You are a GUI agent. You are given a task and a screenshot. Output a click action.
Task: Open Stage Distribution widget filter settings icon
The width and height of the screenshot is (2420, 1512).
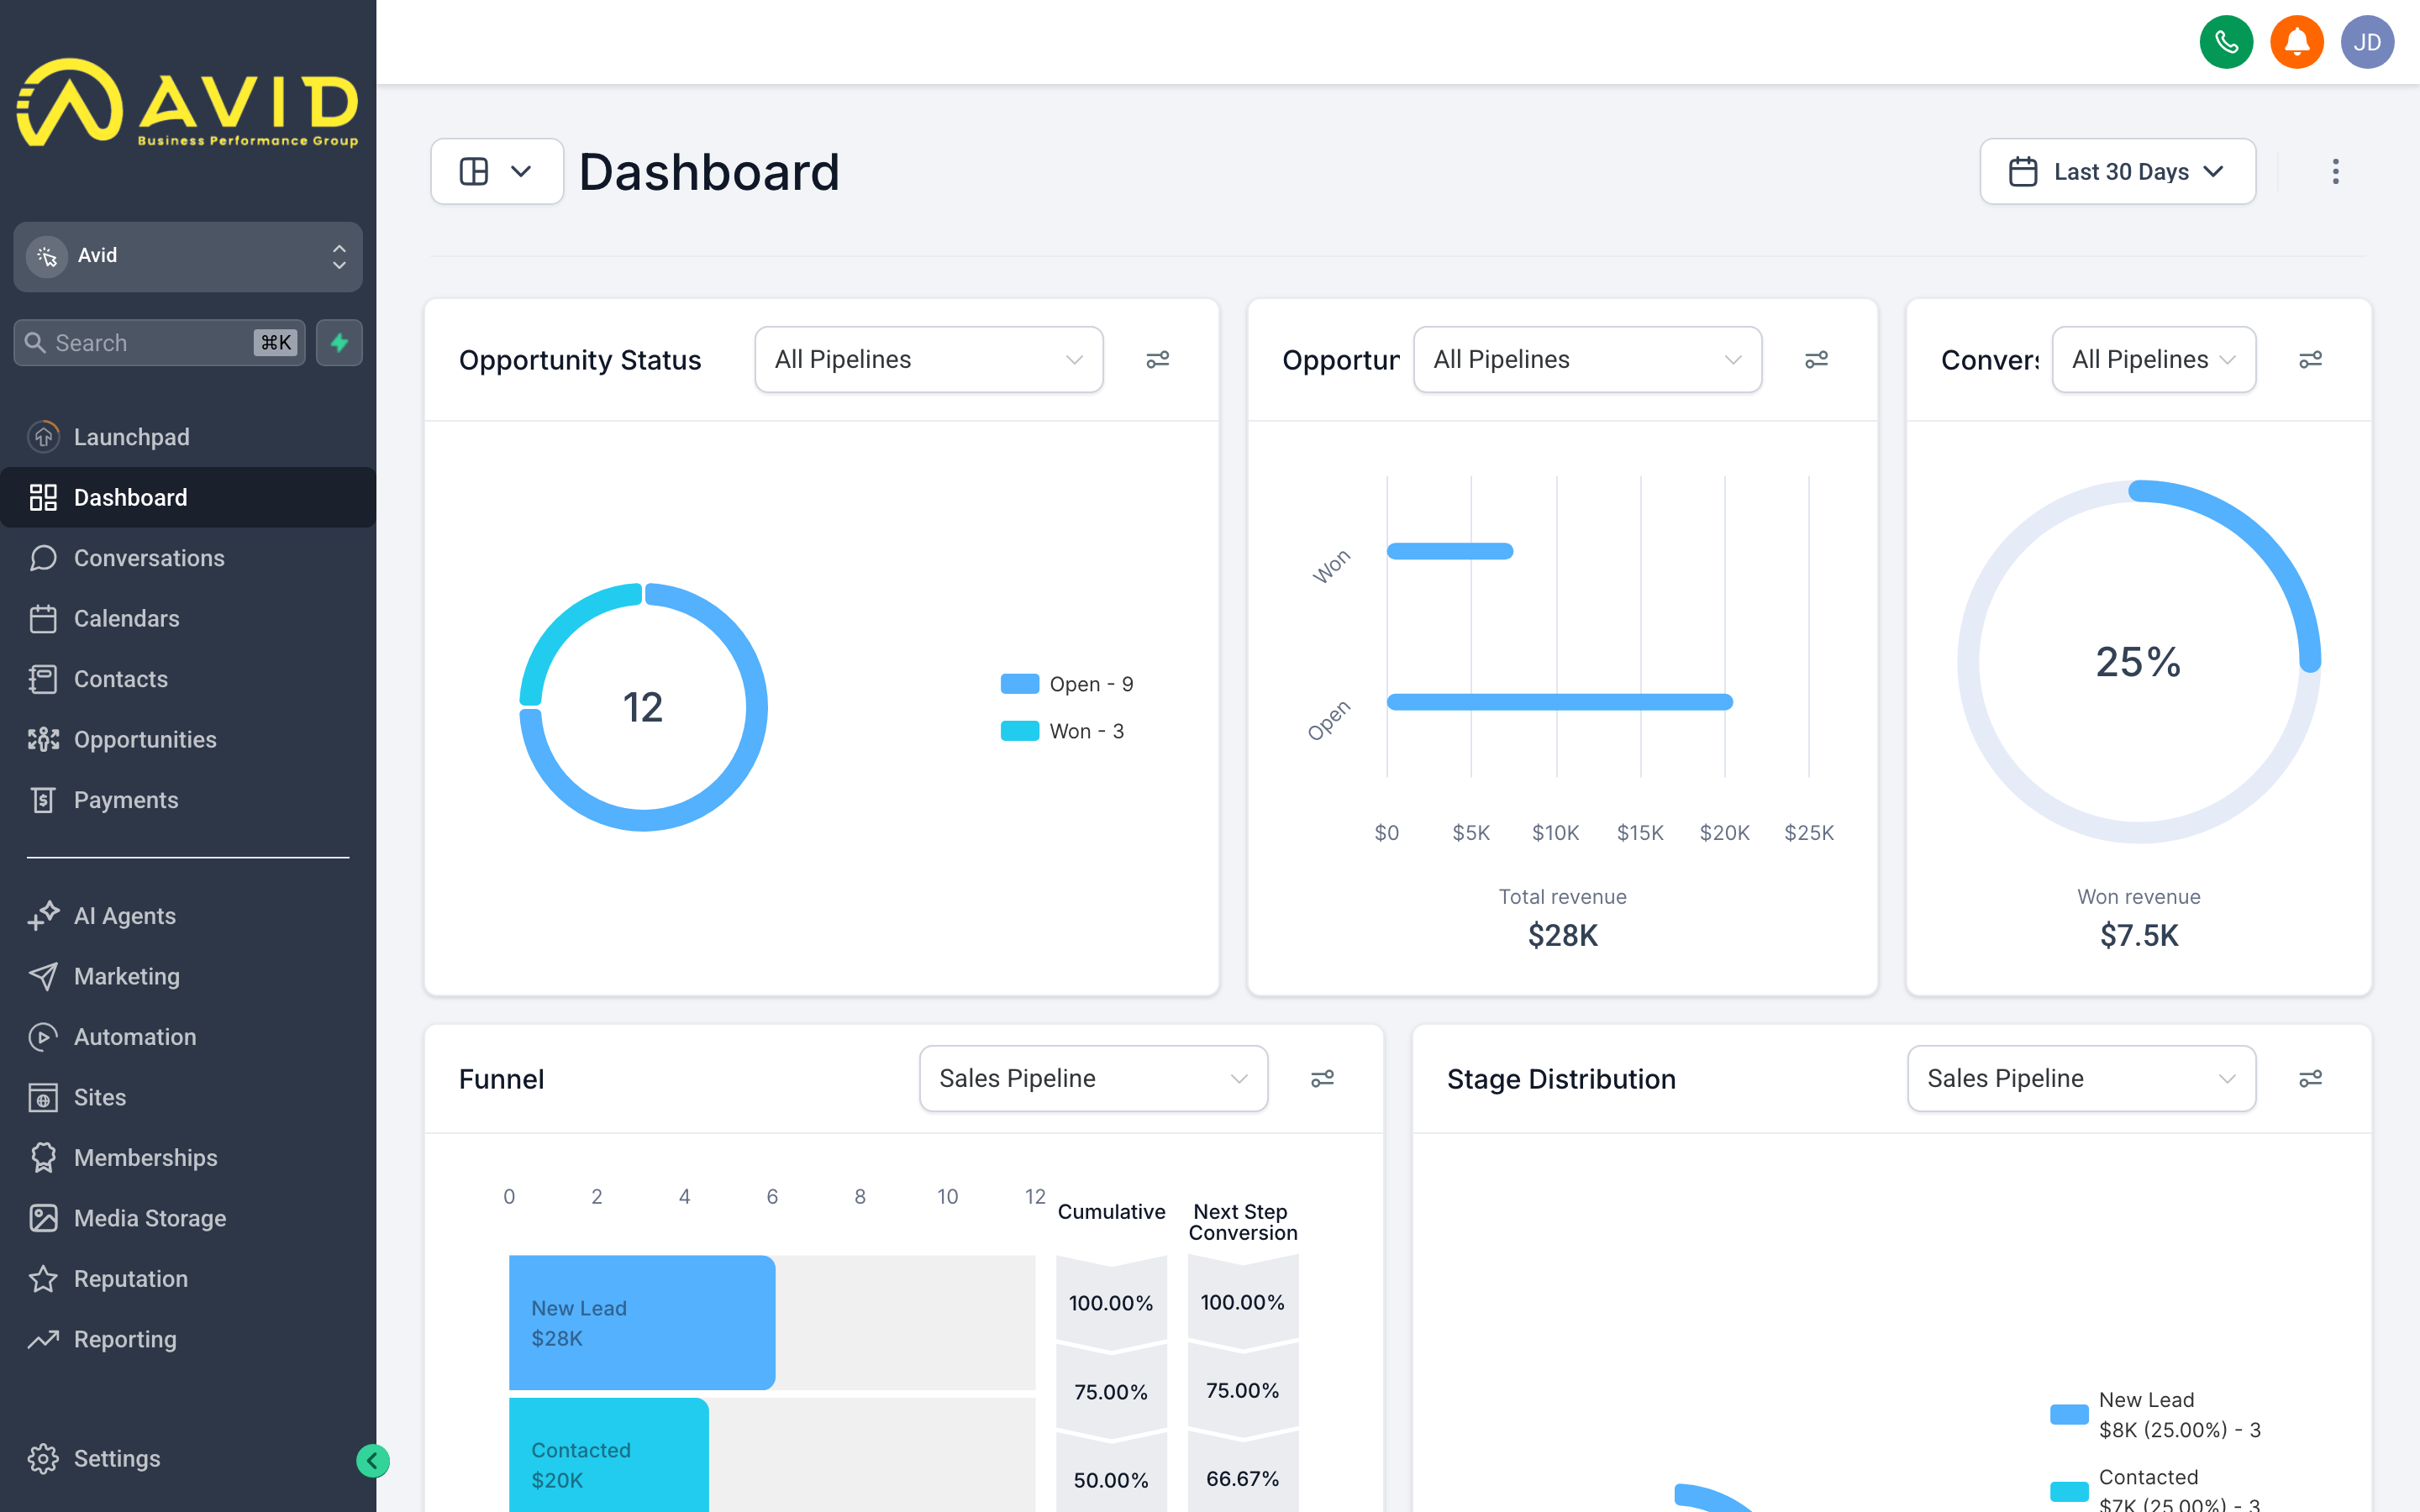[2311, 1078]
